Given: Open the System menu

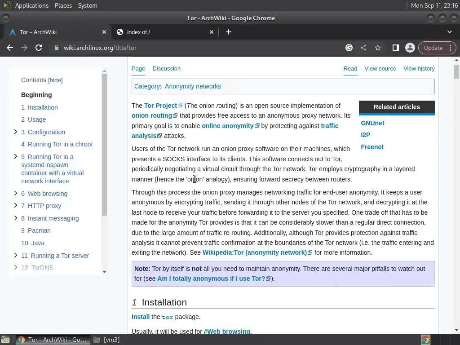Looking at the screenshot, I should click(x=88, y=5).
